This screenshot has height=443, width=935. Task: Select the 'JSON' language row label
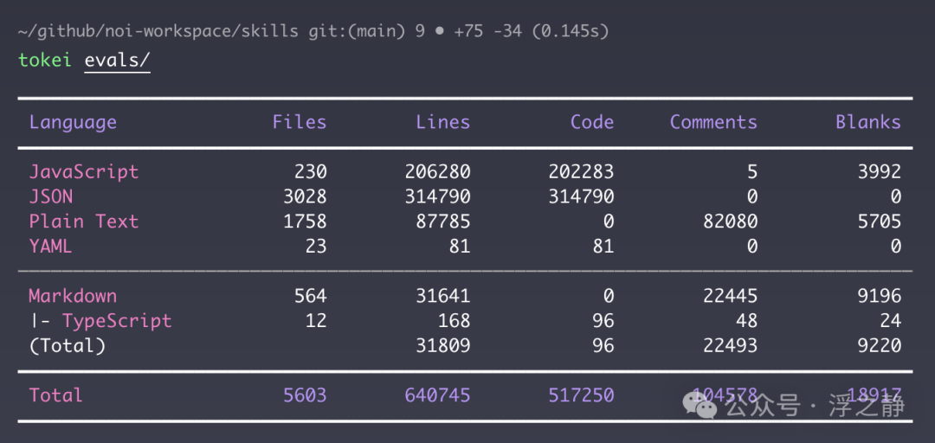tap(51, 196)
